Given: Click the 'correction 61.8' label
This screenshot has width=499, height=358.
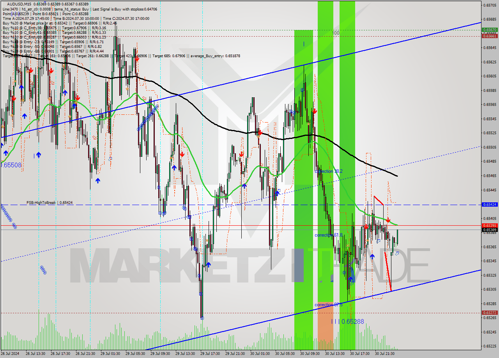Looking at the screenshot, I should tap(328, 235).
